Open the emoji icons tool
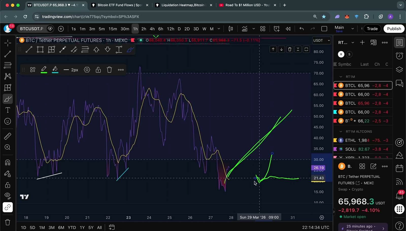This screenshot has height=231, width=406. pyautogui.click(x=8, y=121)
